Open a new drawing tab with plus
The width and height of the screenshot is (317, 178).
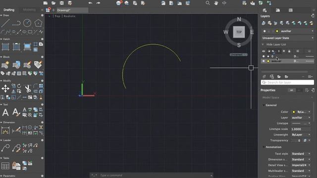point(53,10)
